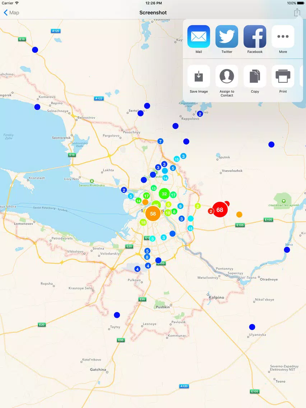Select the blue pin near E18 highway
Viewport: 306px width, 408px height.
(35, 50)
